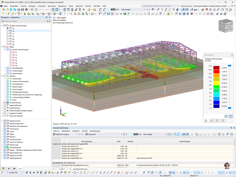Close the Zusammenfassung panel

coord(234,128)
